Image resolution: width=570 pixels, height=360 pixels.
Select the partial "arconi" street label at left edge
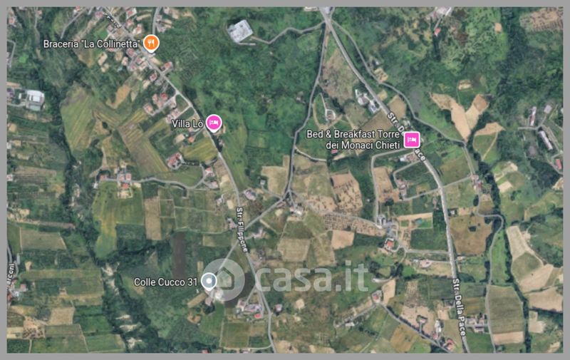[11, 276]
